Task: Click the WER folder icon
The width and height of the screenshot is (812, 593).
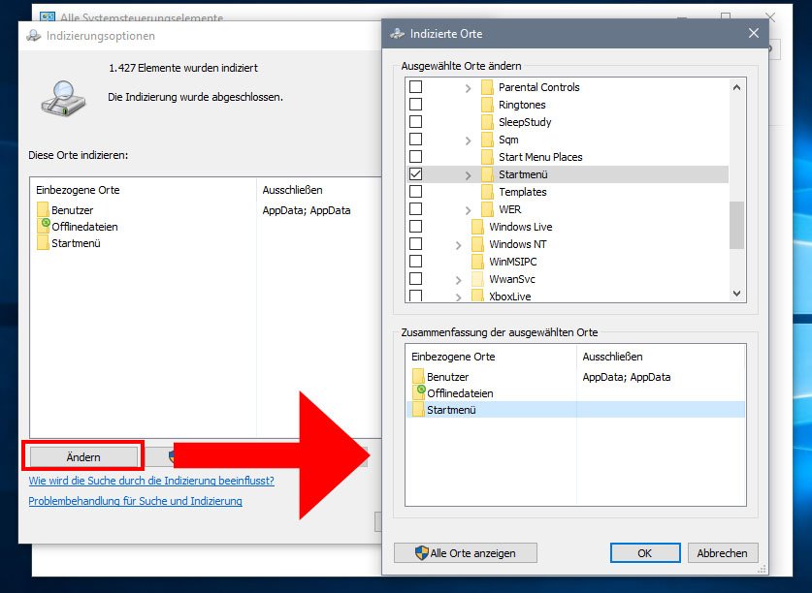Action: 488,208
